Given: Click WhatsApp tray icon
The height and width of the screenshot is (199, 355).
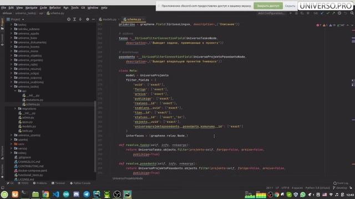Looking at the screenshot, I should tap(303, 195).
